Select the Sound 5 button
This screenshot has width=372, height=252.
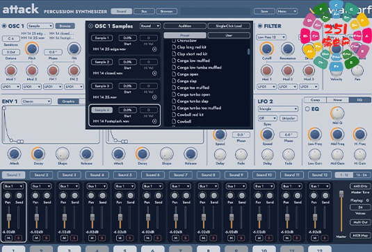[x=124, y=175]
